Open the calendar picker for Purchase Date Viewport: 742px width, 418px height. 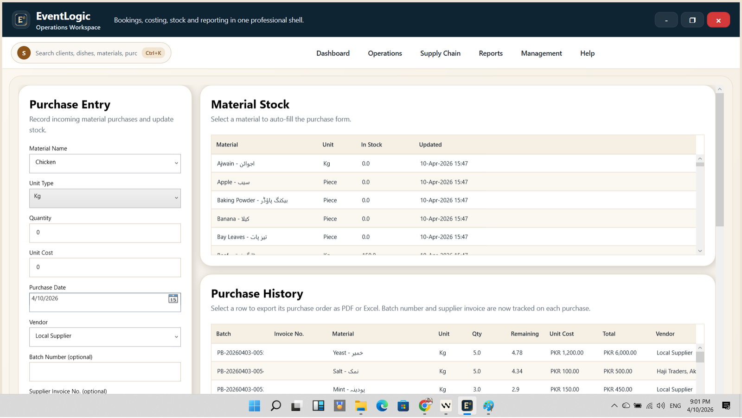coord(173,299)
